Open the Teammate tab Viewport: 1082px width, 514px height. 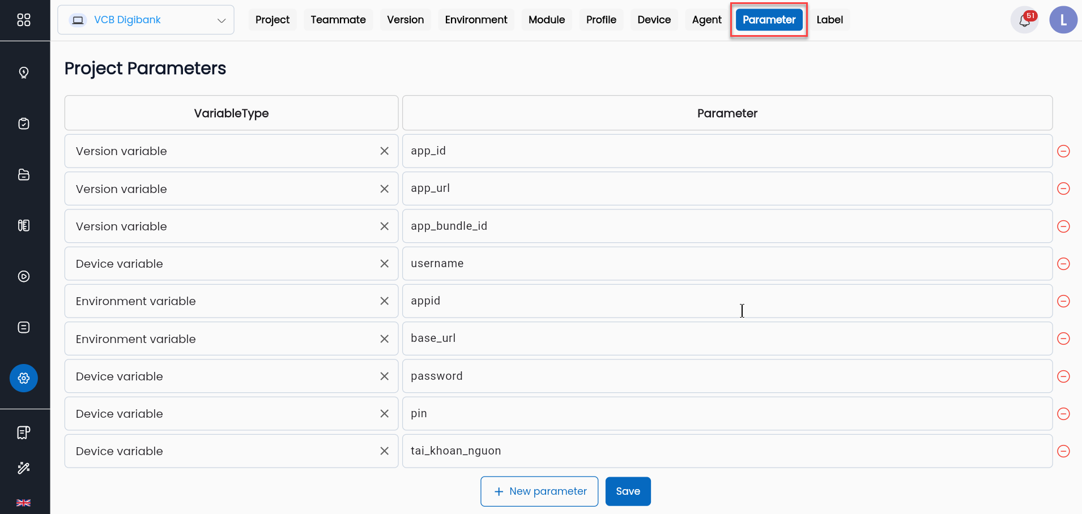pos(338,20)
